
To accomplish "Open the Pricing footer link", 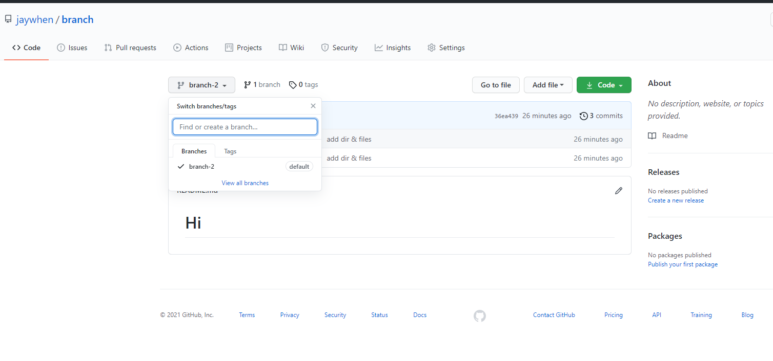I will (x=613, y=315).
